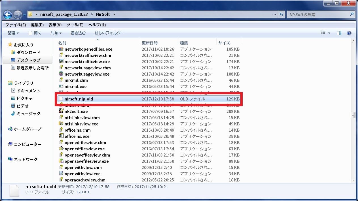
Task: Click openedfilesview.chm file icon
Action: [61, 142]
